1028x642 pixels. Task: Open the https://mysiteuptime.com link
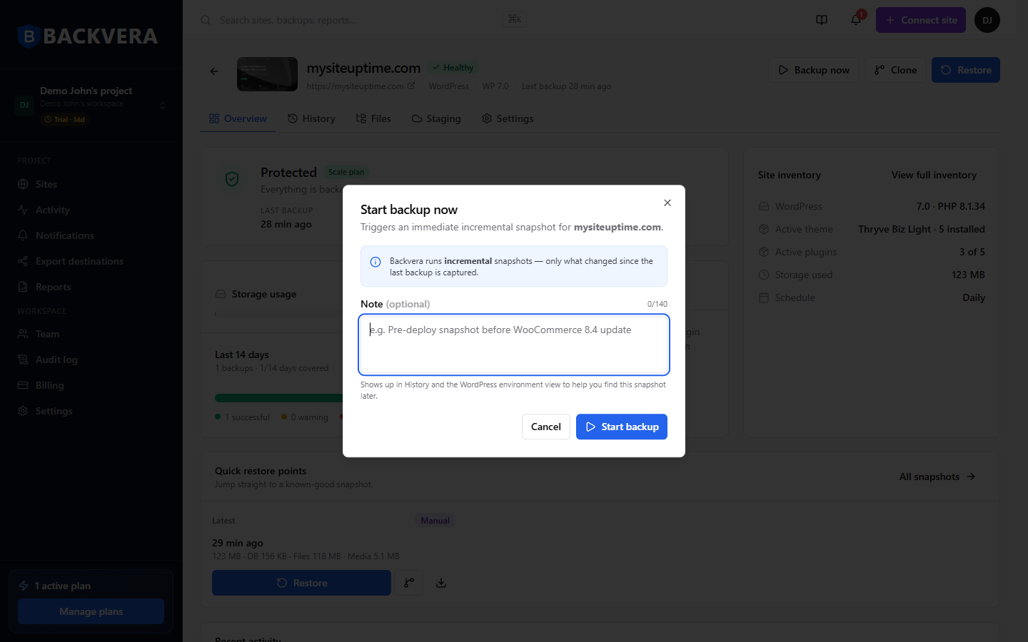361,86
